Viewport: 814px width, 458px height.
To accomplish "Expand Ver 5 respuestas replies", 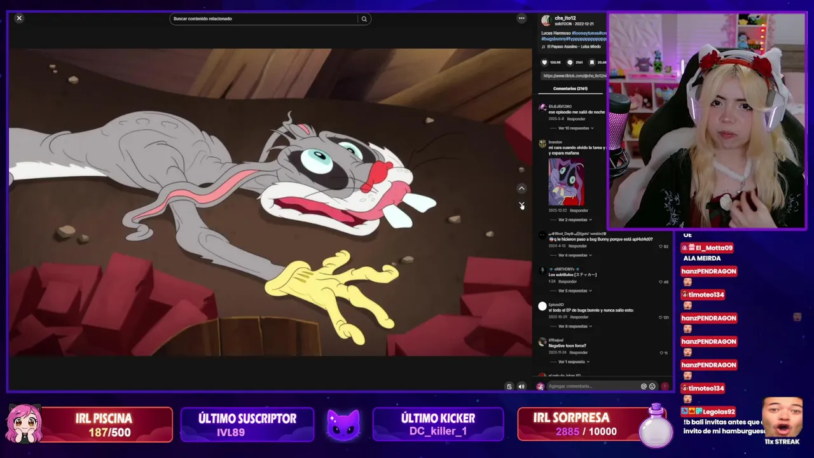I will pyautogui.click(x=574, y=291).
